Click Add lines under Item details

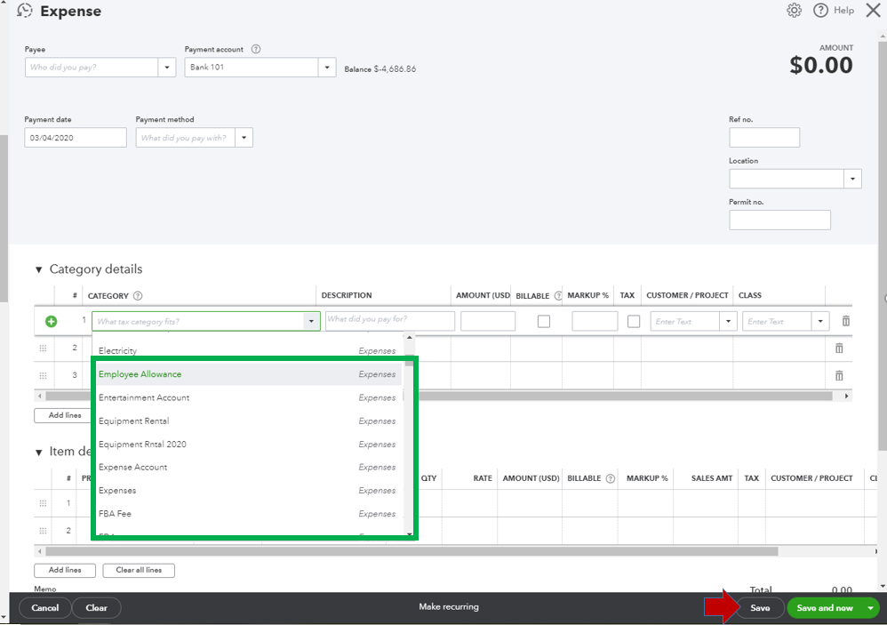[65, 570]
